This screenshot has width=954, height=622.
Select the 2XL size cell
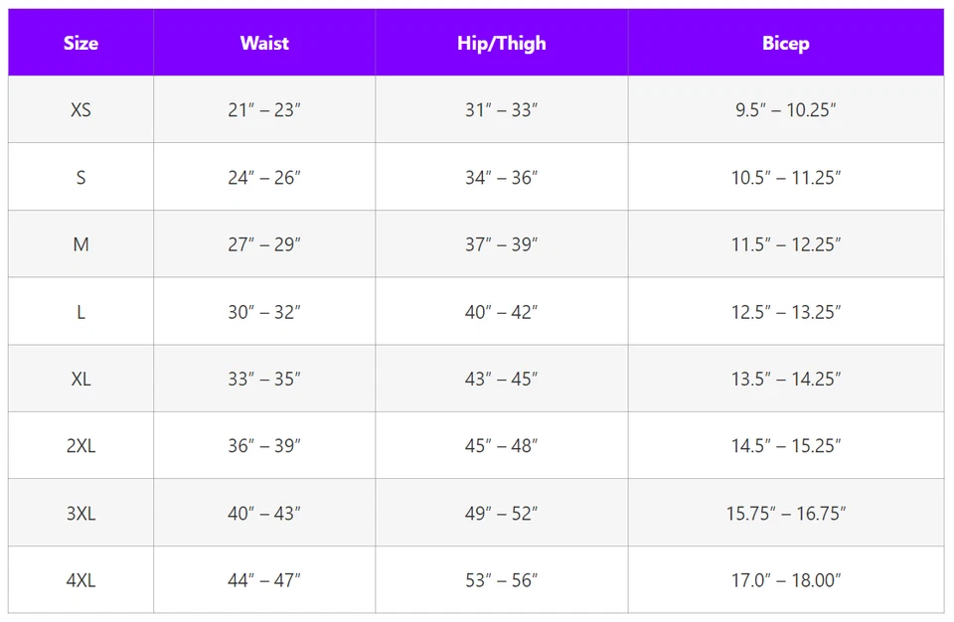[x=80, y=446]
